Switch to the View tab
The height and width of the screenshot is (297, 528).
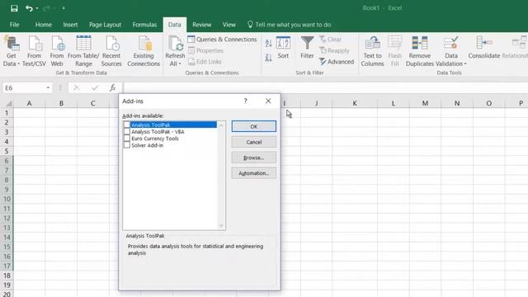coord(229,25)
